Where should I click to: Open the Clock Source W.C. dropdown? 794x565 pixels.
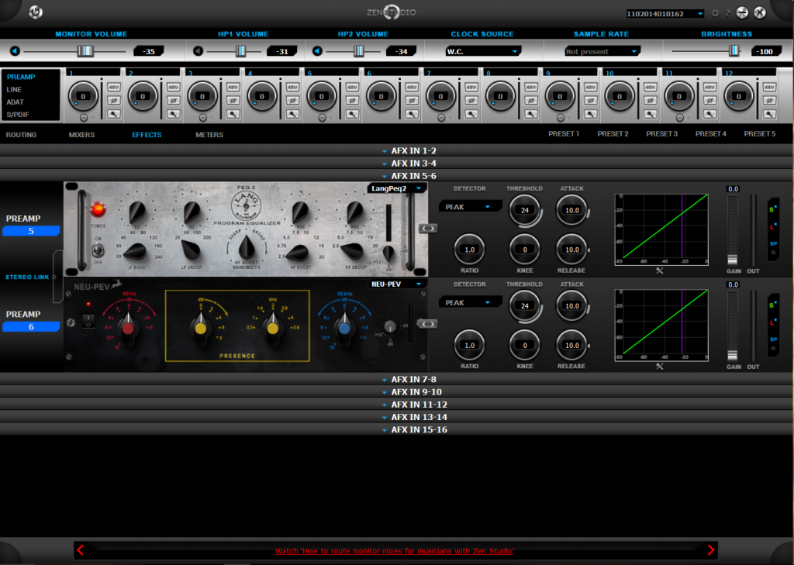[482, 52]
